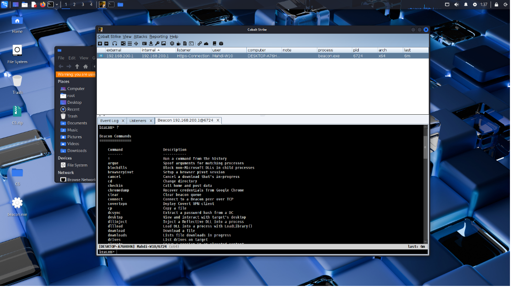
Task: Sort sessions by the listener column header
Action: (193, 50)
